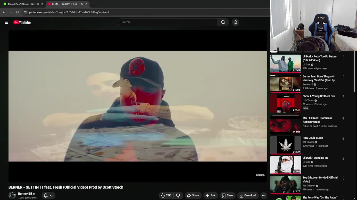The image size is (357, 200).
Task: Download the video
Action: [248, 196]
